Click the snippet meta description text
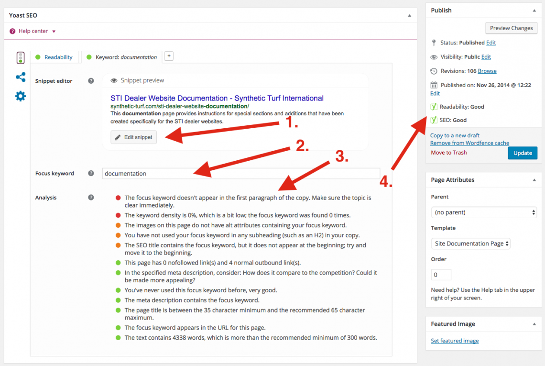 (x=227, y=118)
